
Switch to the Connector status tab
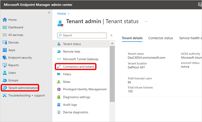[x=161, y=38]
